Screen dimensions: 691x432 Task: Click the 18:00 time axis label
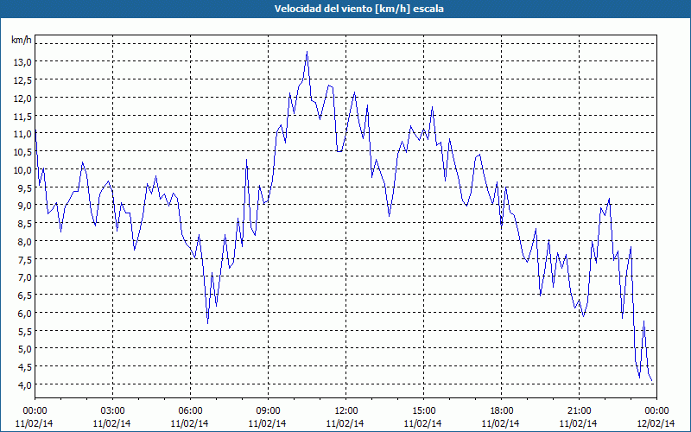click(x=501, y=411)
